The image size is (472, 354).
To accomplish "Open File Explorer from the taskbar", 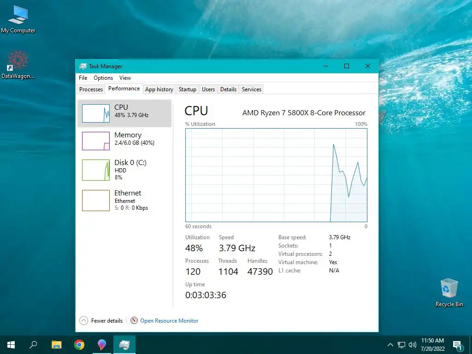I will click(x=57, y=345).
